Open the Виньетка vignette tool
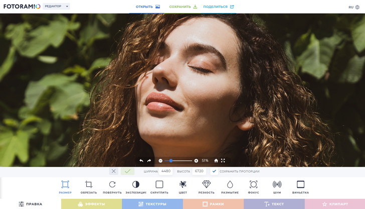The image size is (365, 209). pyautogui.click(x=300, y=186)
